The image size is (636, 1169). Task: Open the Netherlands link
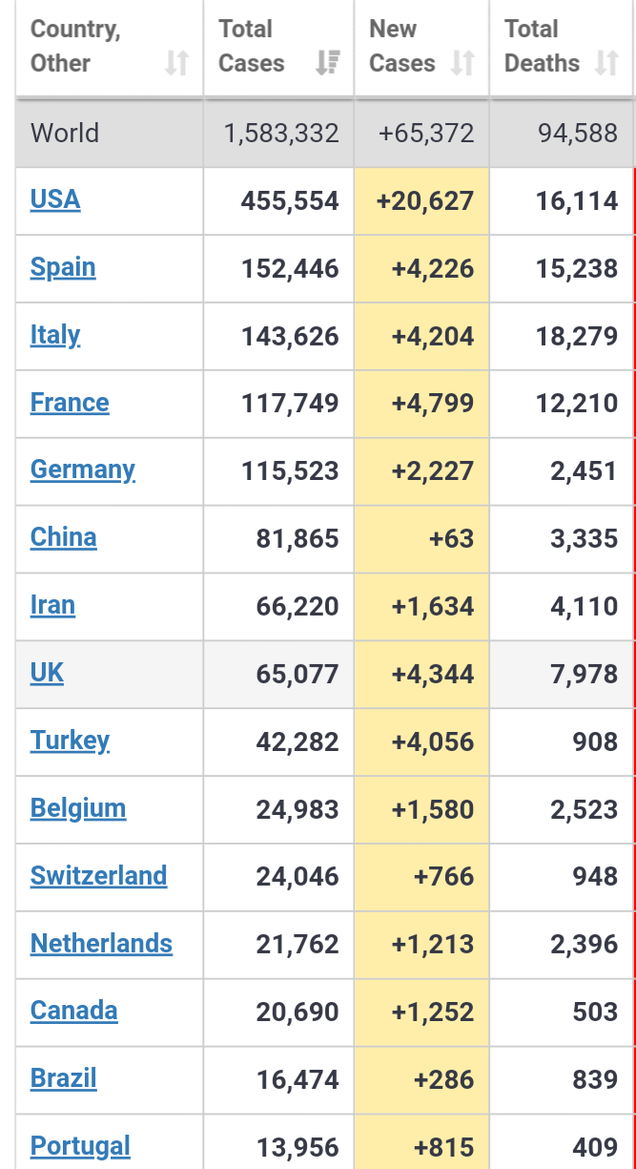tap(101, 944)
